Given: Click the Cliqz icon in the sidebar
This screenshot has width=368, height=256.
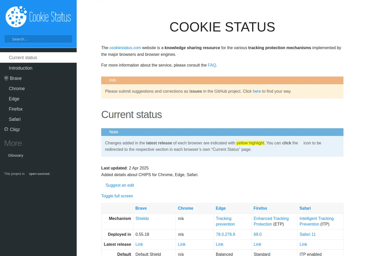Looking at the screenshot, I should (6, 129).
